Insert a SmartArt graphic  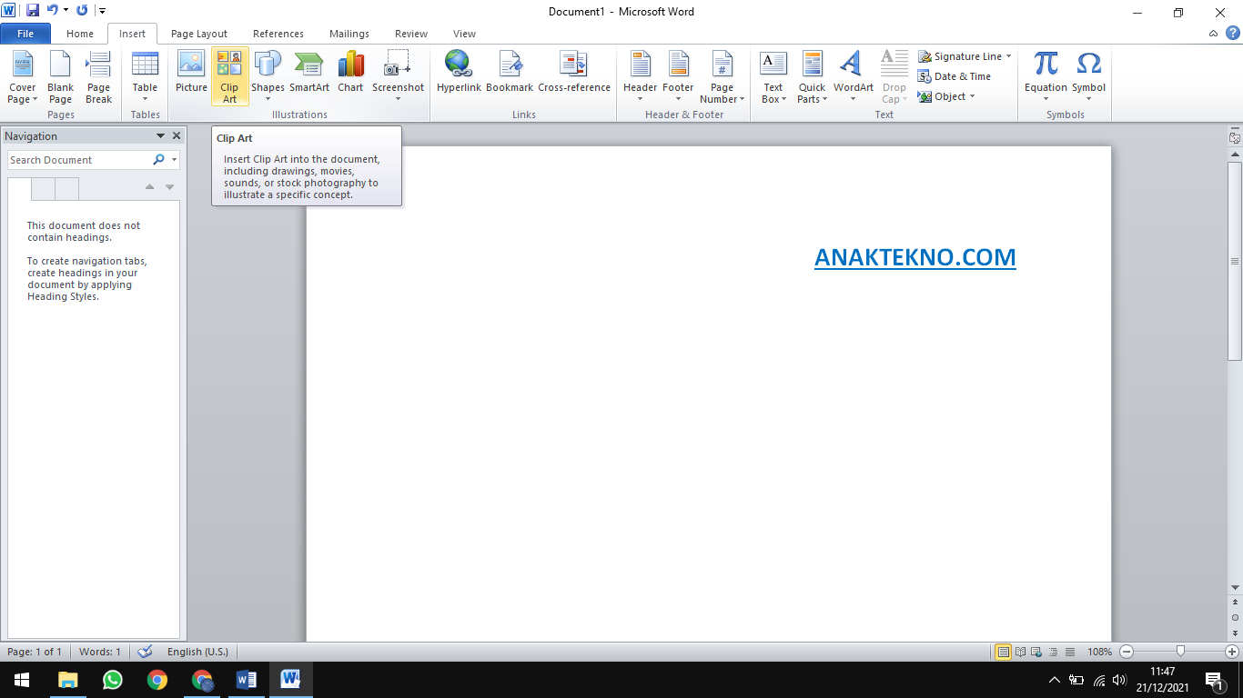pos(309,77)
